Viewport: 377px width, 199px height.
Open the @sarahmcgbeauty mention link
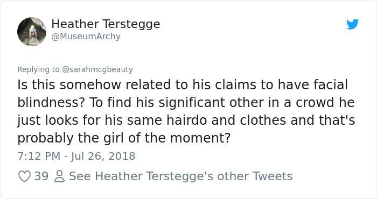97,69
